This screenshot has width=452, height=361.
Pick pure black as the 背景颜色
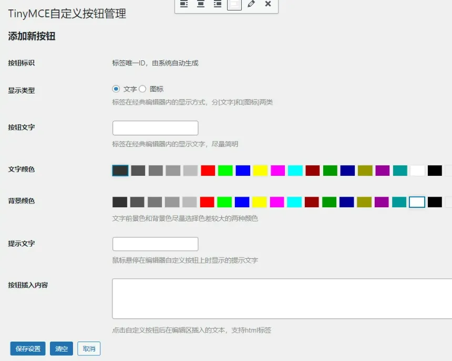click(435, 202)
